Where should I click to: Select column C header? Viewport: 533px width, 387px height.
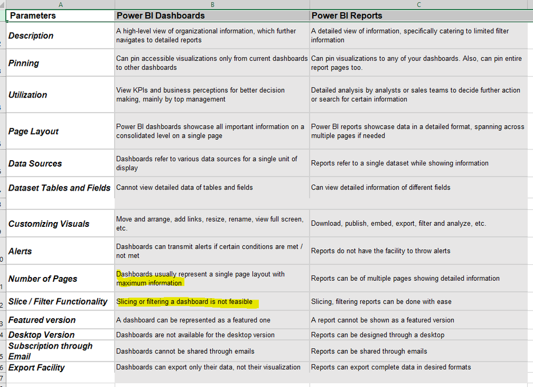(x=419, y=4)
